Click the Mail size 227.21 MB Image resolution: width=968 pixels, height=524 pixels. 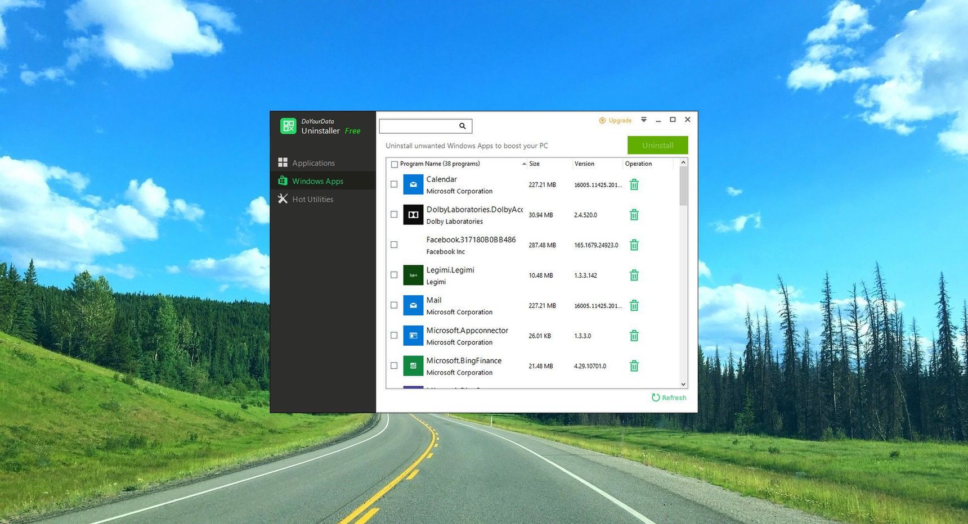click(542, 306)
